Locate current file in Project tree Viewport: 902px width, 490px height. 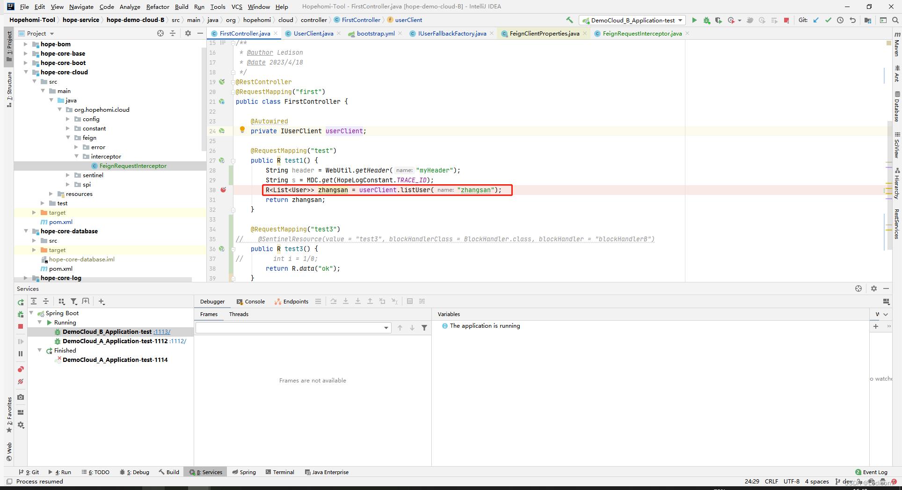(160, 33)
